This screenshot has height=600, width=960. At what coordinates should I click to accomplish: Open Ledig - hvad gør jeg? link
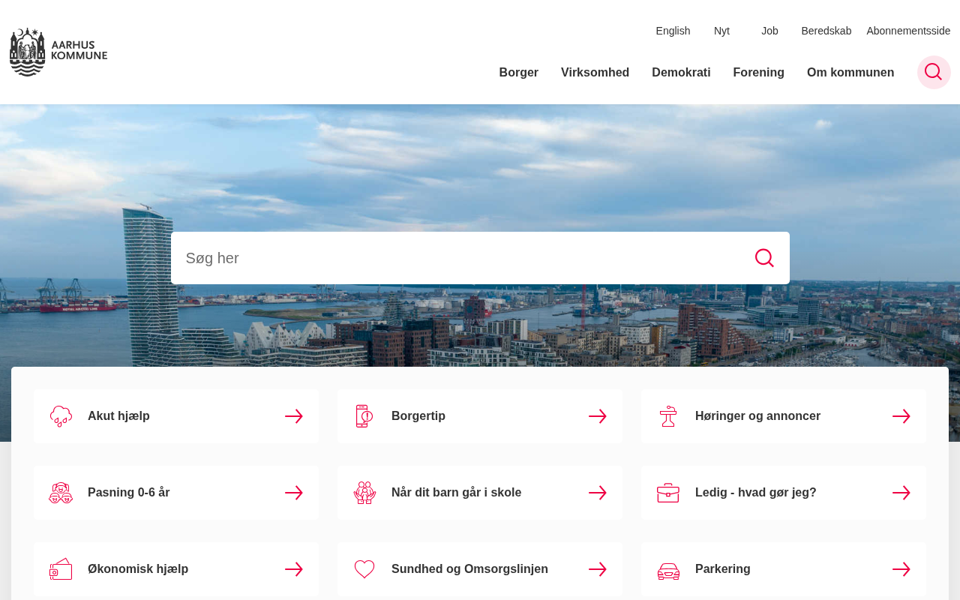click(x=784, y=493)
